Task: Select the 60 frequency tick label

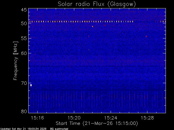Action: [x=24, y=53]
